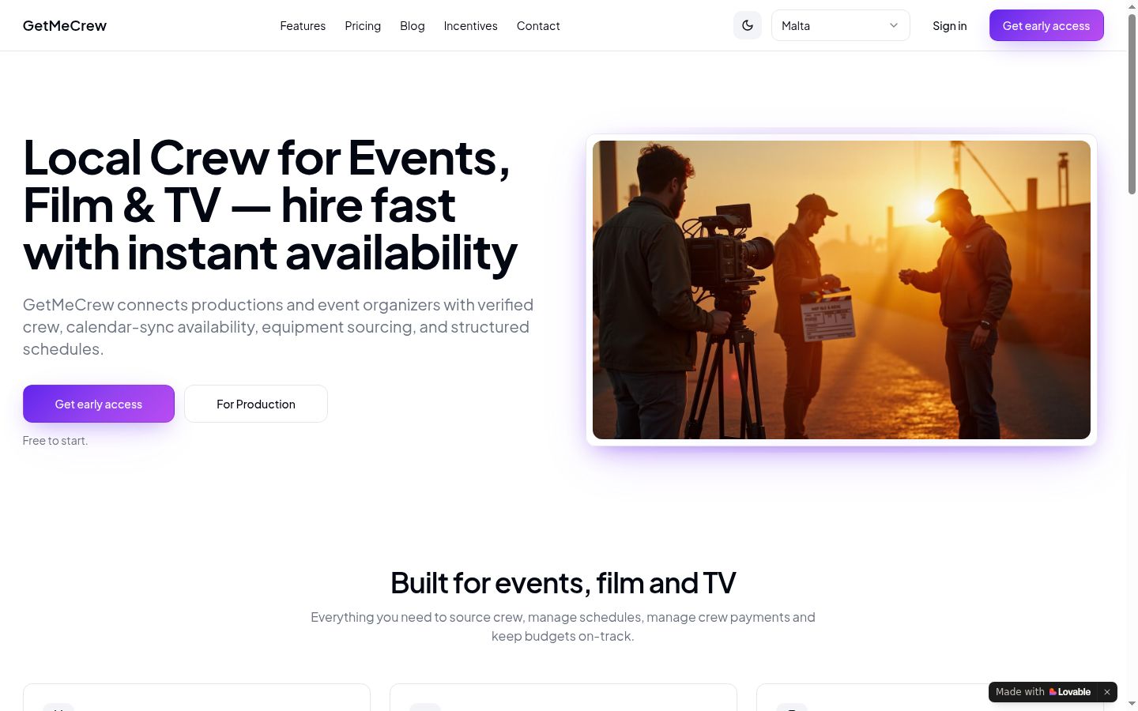Viewport: 1138px width, 711px height.
Task: Click the scrollbar up arrow
Action: (x=1132, y=6)
